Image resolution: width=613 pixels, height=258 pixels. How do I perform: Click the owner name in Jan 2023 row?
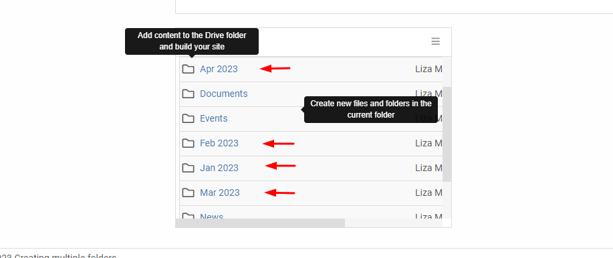(428, 168)
